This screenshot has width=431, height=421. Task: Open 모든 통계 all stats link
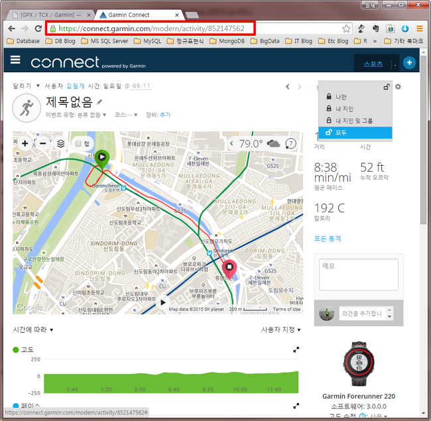(x=328, y=238)
